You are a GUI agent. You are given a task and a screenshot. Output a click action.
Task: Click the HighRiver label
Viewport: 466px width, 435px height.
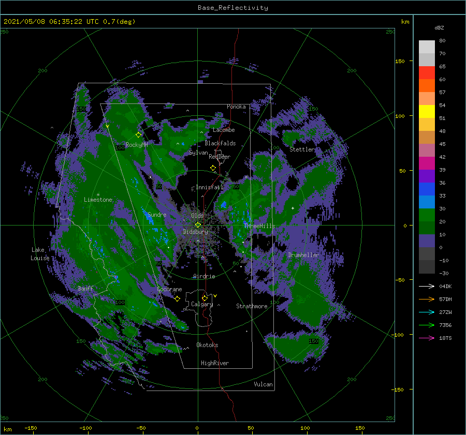click(x=215, y=363)
